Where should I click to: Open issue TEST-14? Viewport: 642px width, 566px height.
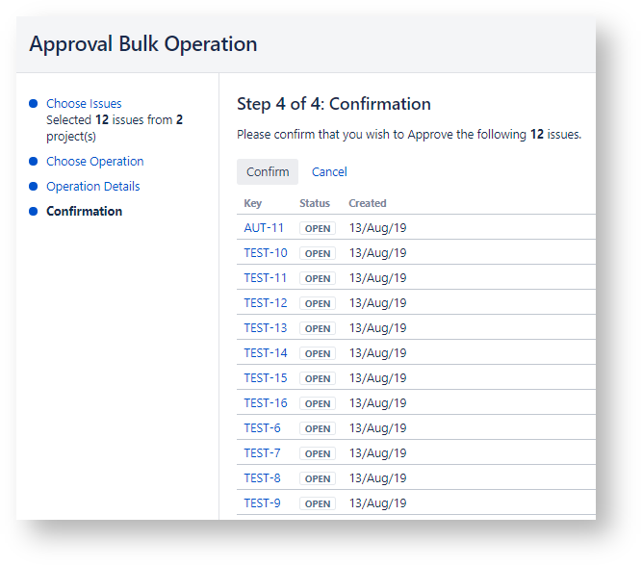coord(266,353)
